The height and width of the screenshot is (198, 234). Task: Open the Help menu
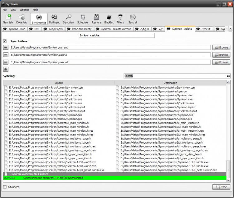click(35, 10)
